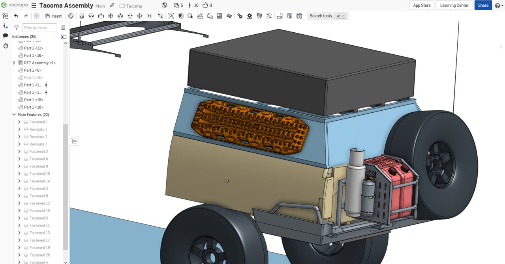
Task: Select the Slider mate tool
Action: tap(101, 16)
